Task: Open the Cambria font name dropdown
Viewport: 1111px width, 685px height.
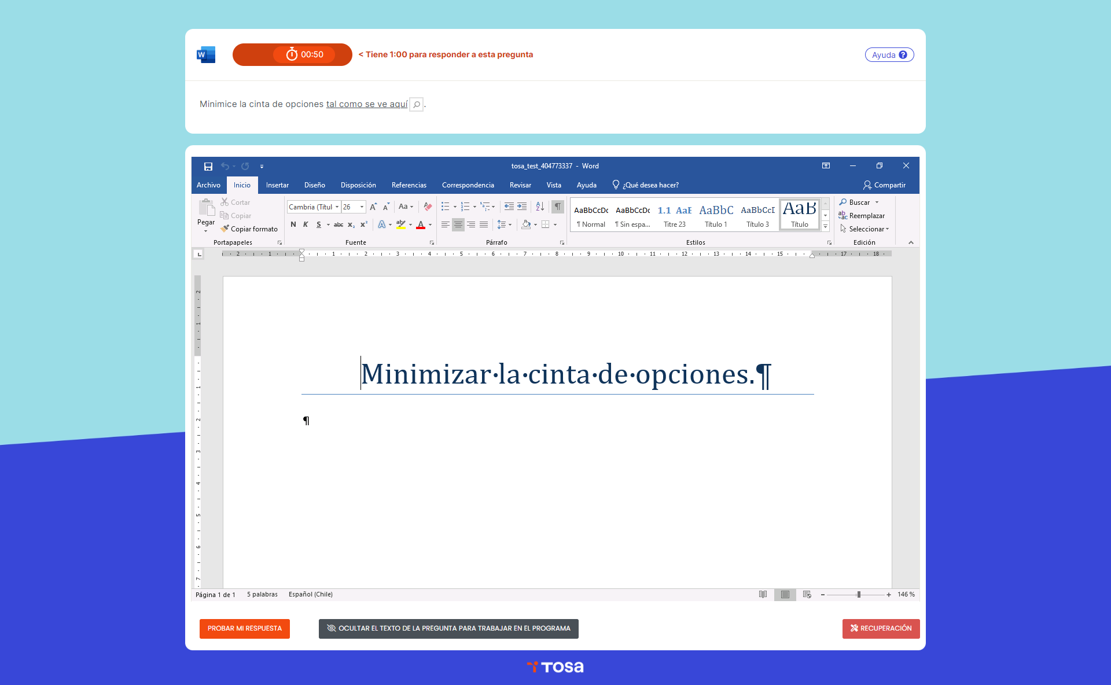Action: pos(337,207)
